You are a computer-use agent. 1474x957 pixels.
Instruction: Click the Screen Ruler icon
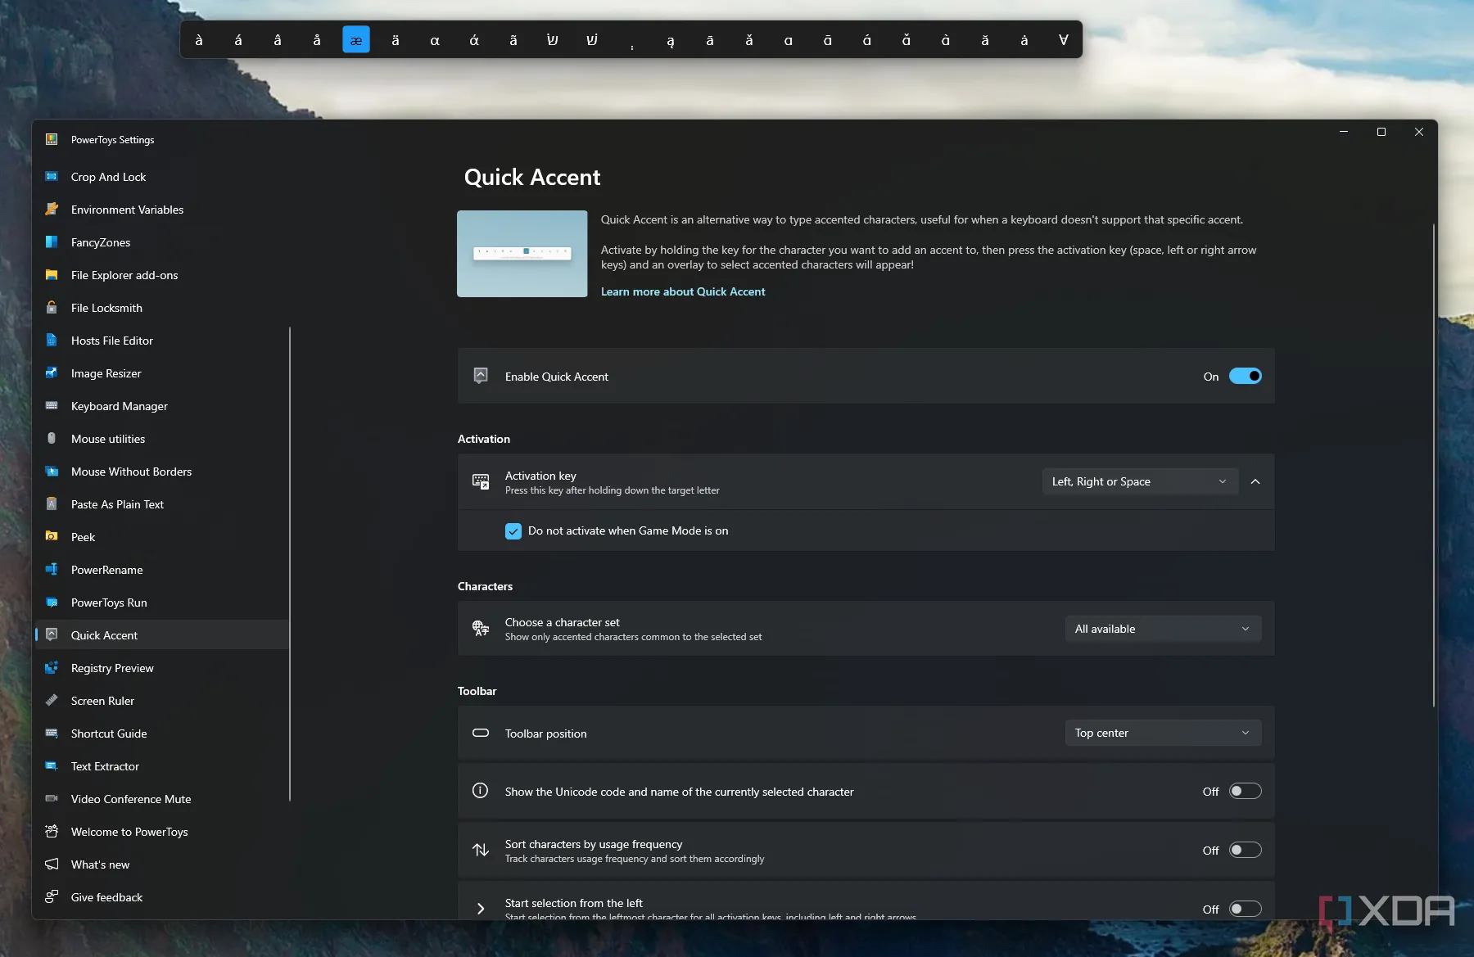(x=52, y=701)
